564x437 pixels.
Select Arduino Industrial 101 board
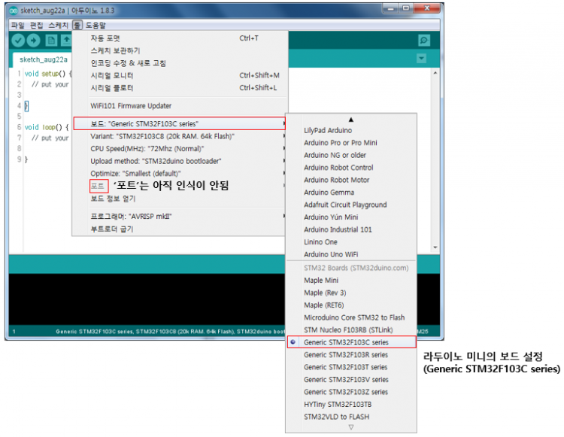351,229
